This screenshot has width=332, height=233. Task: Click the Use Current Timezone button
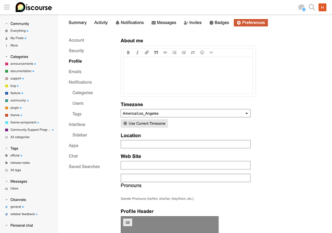pos(144,123)
